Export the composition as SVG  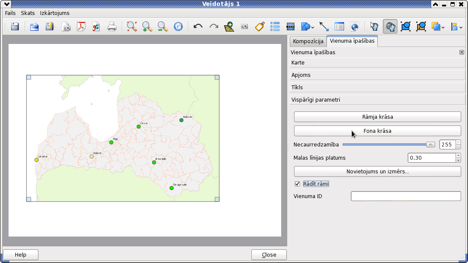coord(96,27)
